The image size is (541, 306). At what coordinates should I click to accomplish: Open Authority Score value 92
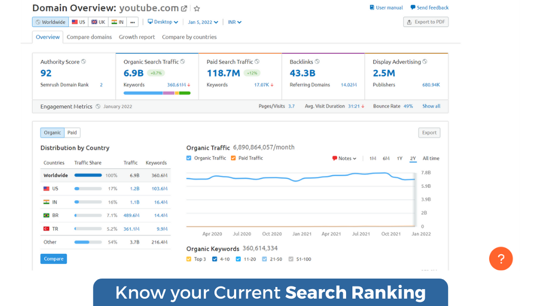[46, 73]
